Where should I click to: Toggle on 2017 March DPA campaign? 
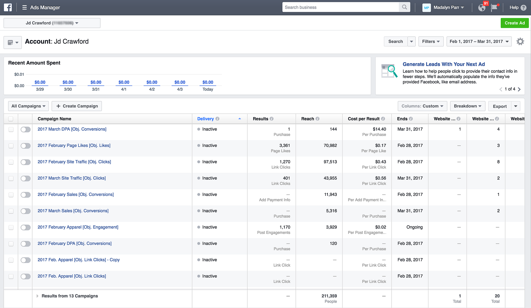[x=26, y=129]
